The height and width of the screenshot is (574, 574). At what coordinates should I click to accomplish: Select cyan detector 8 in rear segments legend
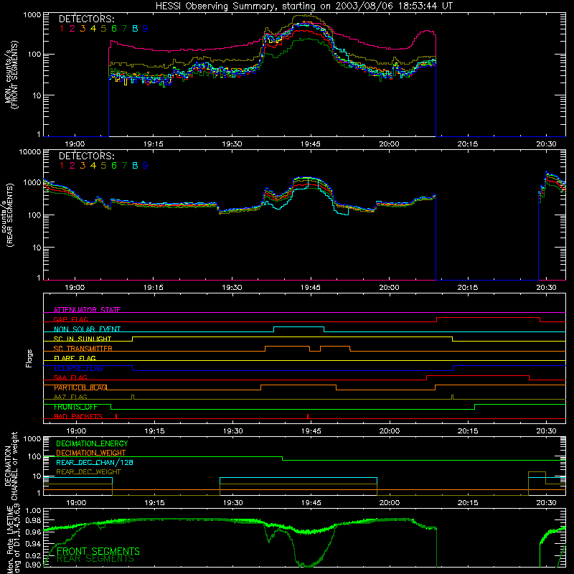[135, 166]
